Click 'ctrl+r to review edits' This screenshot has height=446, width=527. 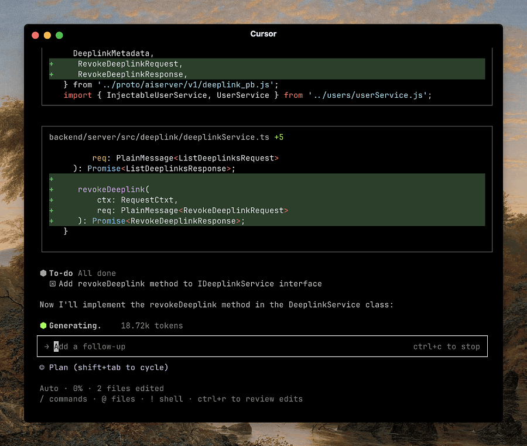[x=250, y=399]
